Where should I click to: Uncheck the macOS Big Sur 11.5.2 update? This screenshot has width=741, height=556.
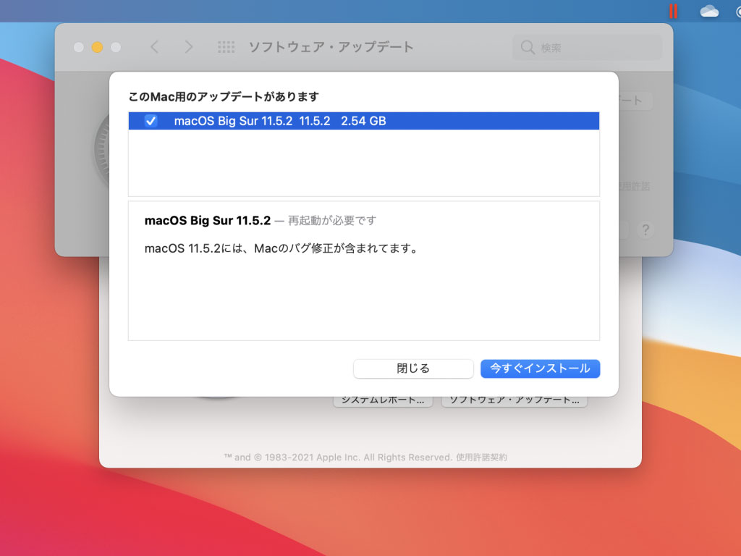click(x=150, y=121)
